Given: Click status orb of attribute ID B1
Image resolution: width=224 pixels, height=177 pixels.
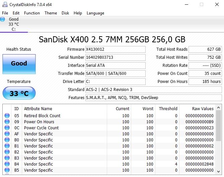Looking at the screenshot, I should point(7,146).
